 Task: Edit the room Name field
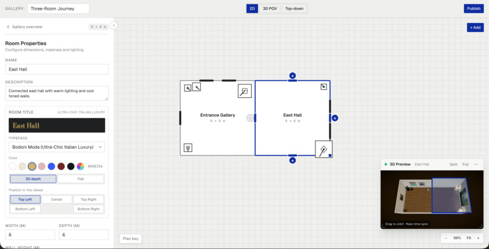coord(57,69)
